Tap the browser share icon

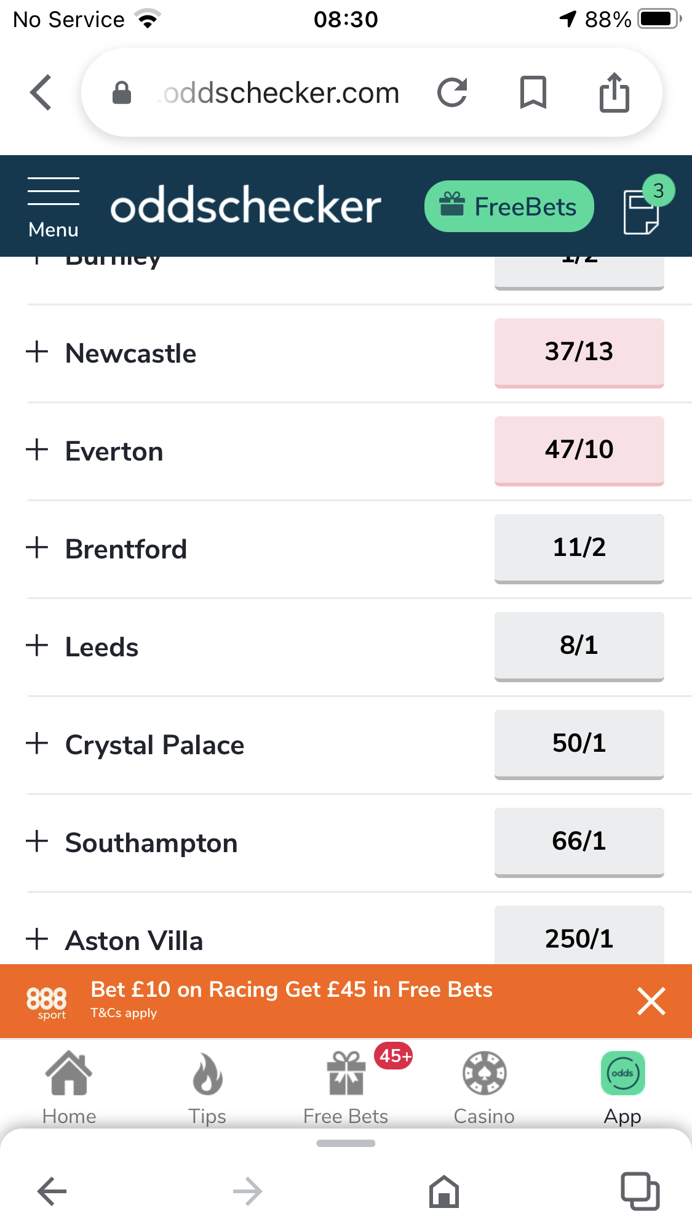click(x=614, y=93)
